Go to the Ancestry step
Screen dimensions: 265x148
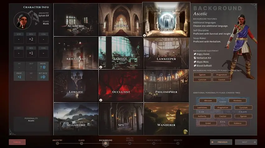pyautogui.click(x=57, y=143)
